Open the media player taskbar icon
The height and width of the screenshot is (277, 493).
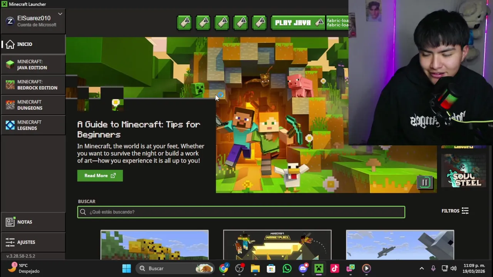click(366, 269)
